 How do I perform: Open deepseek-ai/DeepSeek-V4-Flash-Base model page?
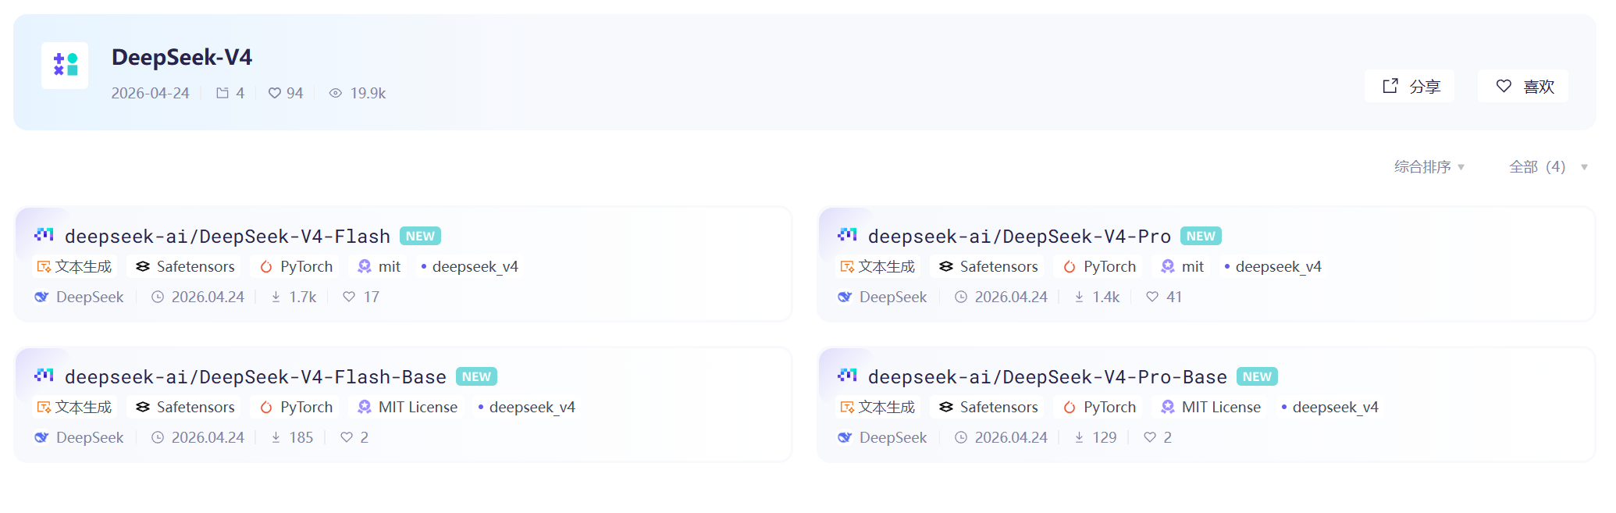255,376
